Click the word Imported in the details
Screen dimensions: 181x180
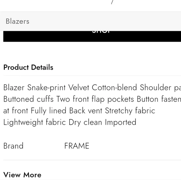coord(121,122)
